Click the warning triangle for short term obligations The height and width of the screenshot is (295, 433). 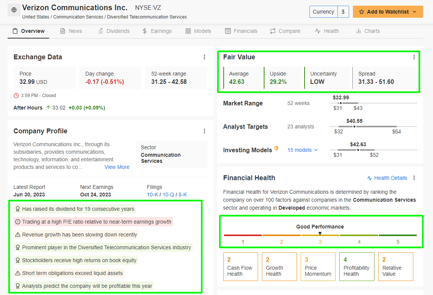click(x=18, y=273)
